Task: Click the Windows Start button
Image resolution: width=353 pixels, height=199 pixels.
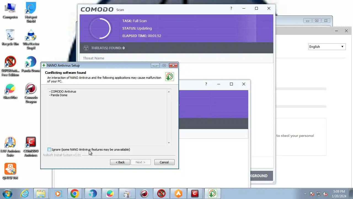Action: click(x=7, y=193)
